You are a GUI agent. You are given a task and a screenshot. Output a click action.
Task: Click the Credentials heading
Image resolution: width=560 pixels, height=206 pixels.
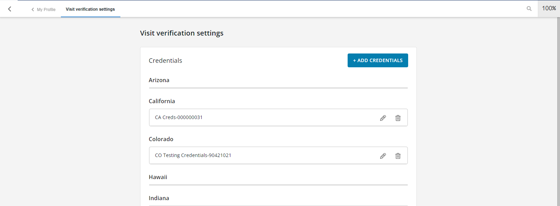coord(165,60)
